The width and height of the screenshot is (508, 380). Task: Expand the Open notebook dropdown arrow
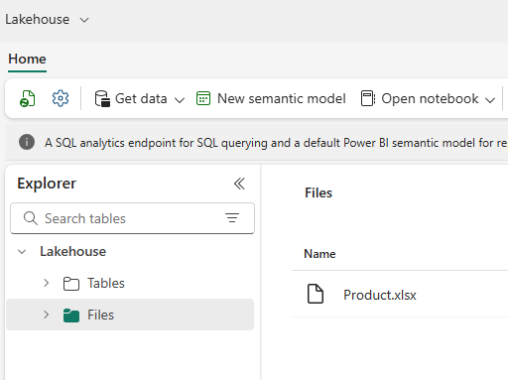pos(490,99)
